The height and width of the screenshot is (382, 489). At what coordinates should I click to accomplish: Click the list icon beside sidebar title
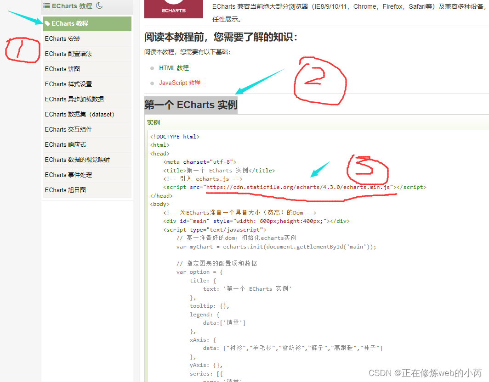(46, 6)
